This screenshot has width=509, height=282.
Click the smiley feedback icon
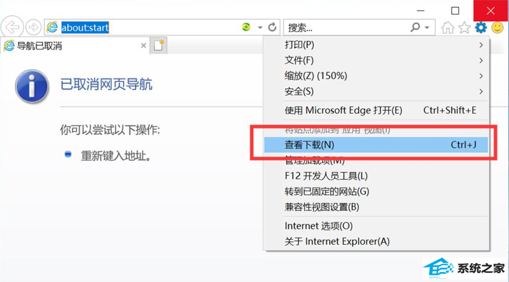(497, 28)
